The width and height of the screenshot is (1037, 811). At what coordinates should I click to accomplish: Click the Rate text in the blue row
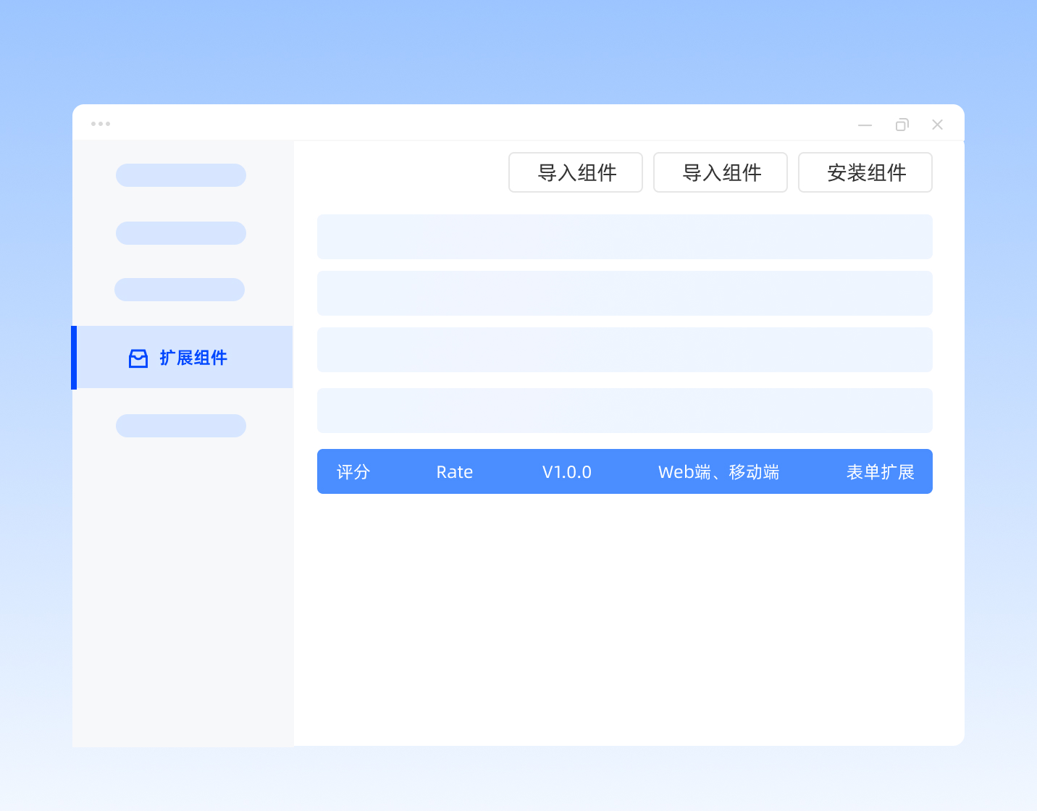454,472
